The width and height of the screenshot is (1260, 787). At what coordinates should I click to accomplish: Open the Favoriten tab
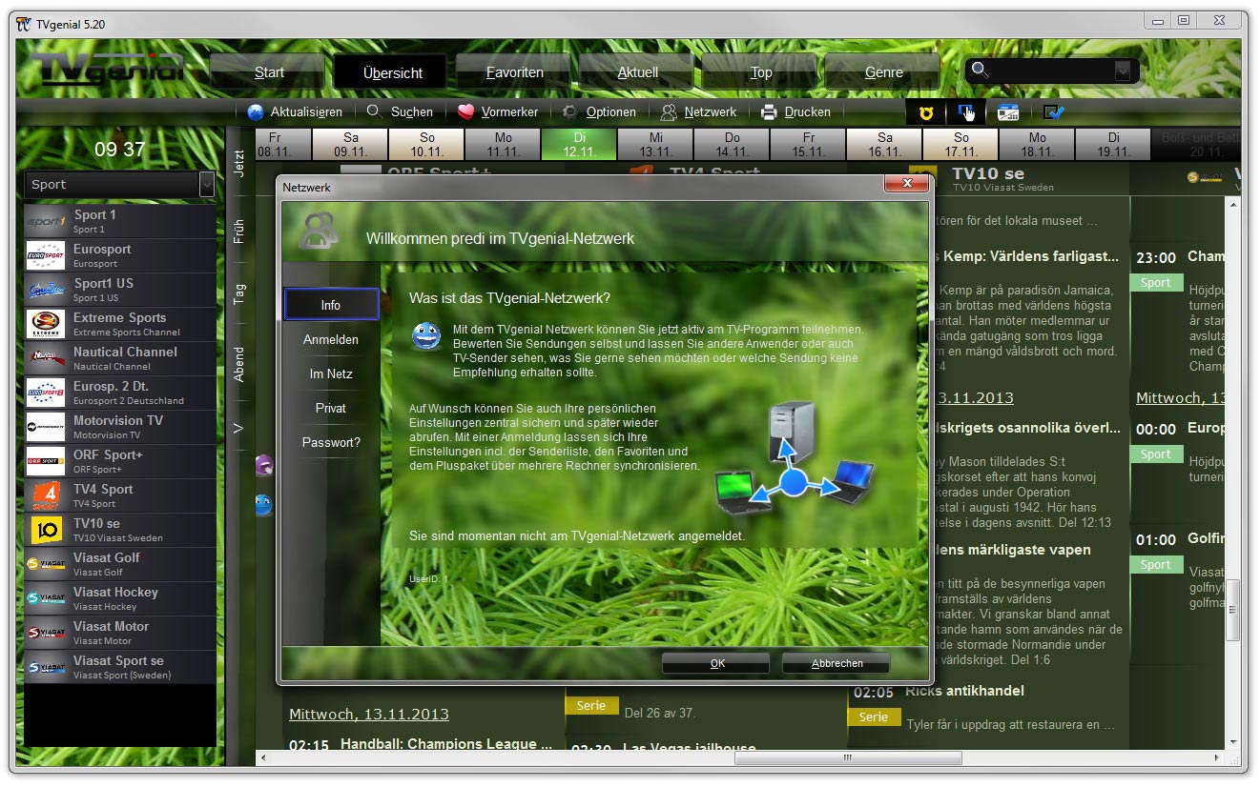[515, 72]
